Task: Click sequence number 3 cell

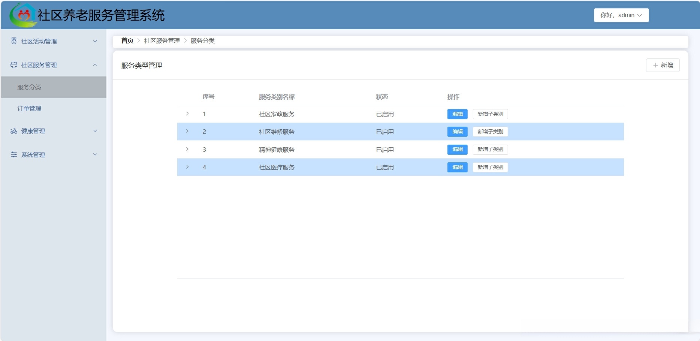Action: tap(204, 150)
